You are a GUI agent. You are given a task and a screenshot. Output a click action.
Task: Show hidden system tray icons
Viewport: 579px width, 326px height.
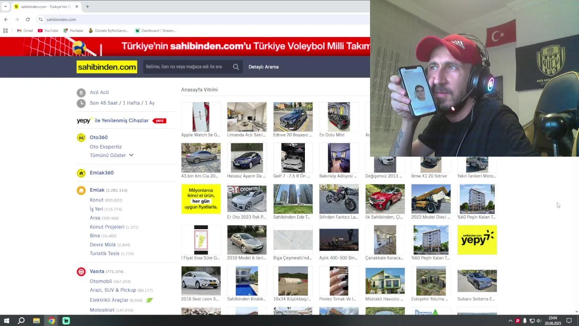tap(510, 321)
